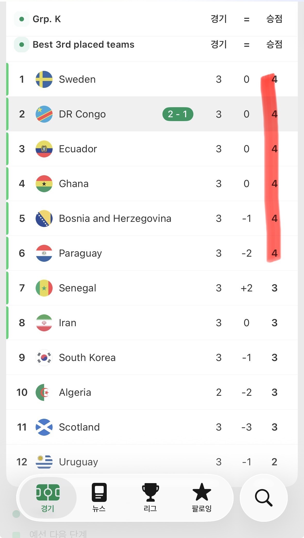The height and width of the screenshot is (538, 304).
Task: Select the star Following tab
Action: 202,497
